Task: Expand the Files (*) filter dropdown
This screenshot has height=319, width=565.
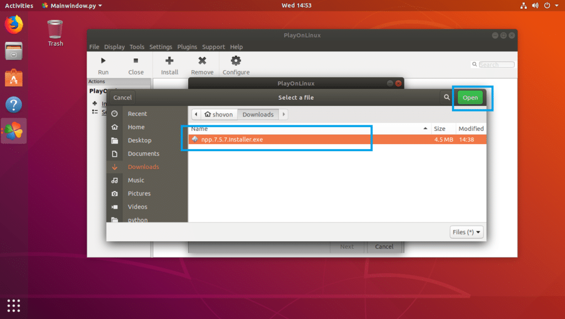Action: click(467, 232)
